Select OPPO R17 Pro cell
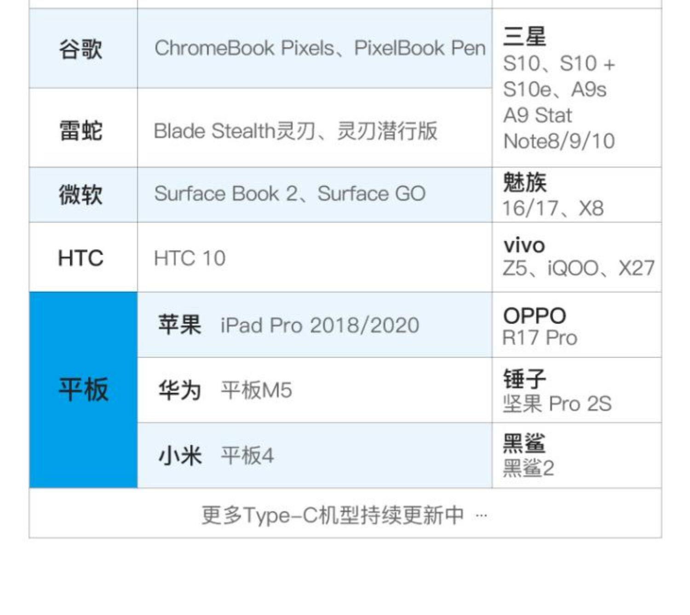 tap(577, 325)
